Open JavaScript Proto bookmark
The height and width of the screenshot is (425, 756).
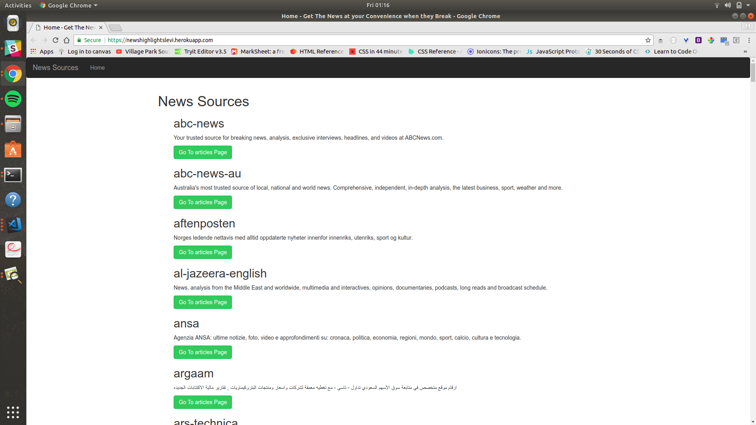553,52
